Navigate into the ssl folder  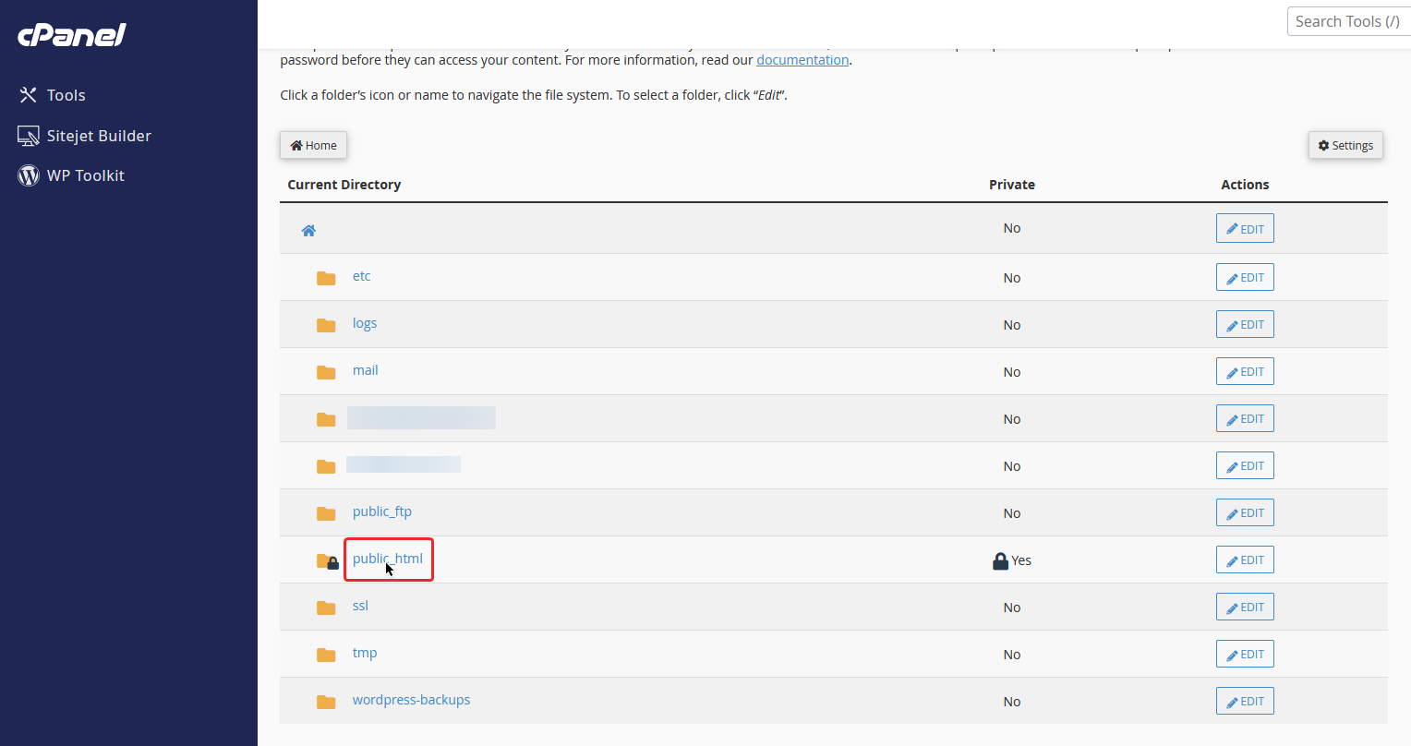coord(360,606)
